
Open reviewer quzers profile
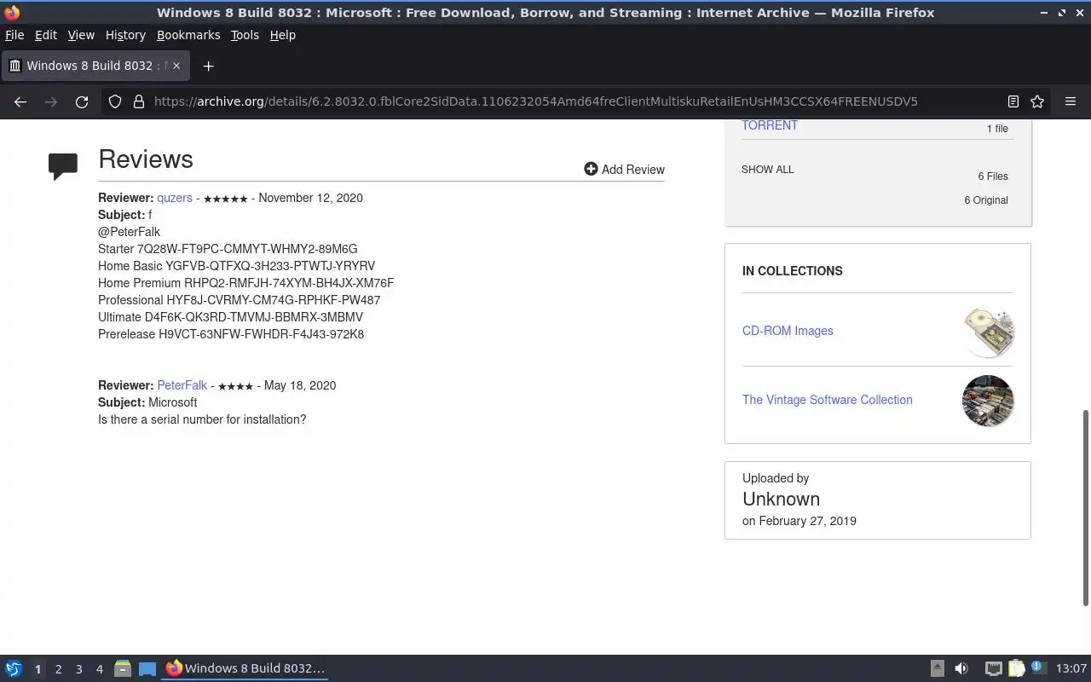click(175, 198)
